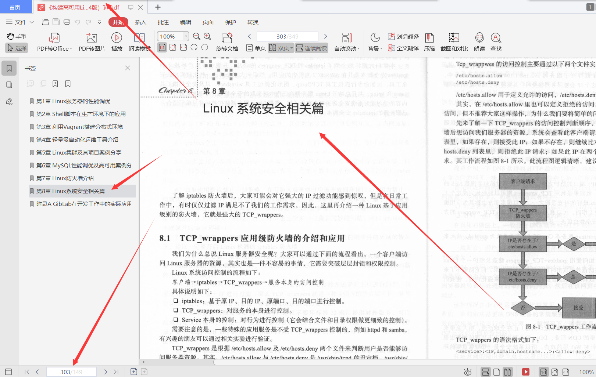Open the quick access toolbar dropdown
Screen dimensions: 596x377
pos(99,22)
